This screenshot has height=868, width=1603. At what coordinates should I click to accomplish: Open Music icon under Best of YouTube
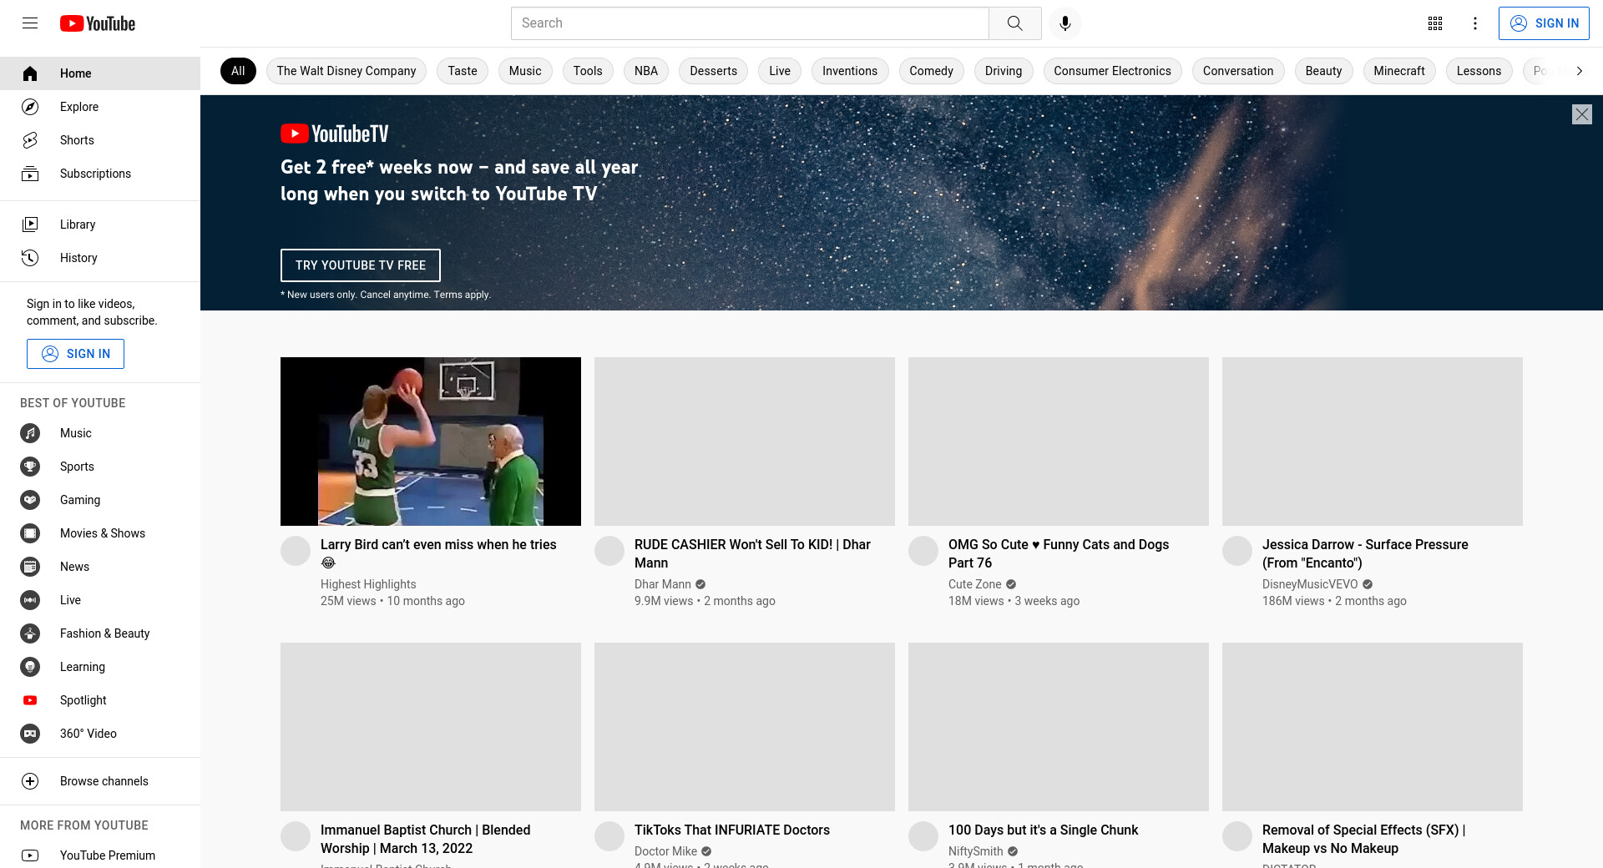point(30,433)
